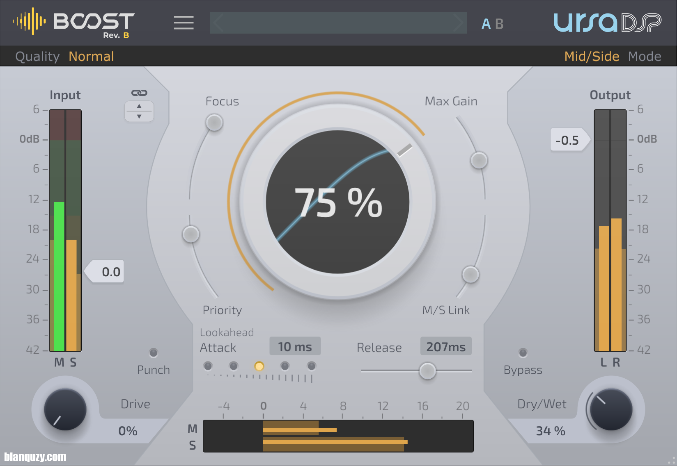The width and height of the screenshot is (677, 466).
Task: Click the Dry/Wet knob
Action: coord(611,409)
